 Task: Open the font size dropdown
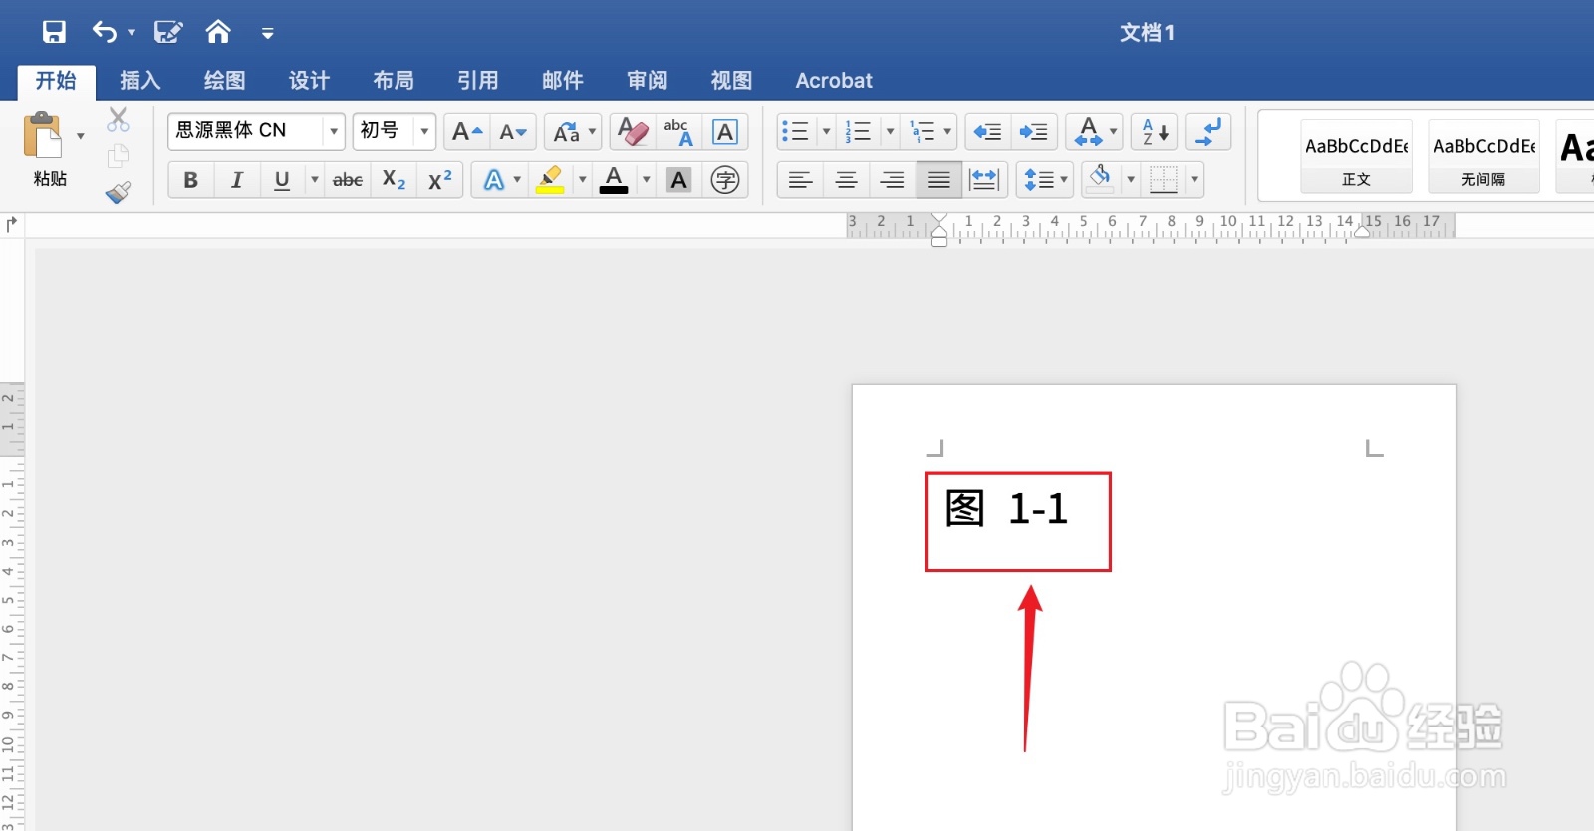[424, 131]
